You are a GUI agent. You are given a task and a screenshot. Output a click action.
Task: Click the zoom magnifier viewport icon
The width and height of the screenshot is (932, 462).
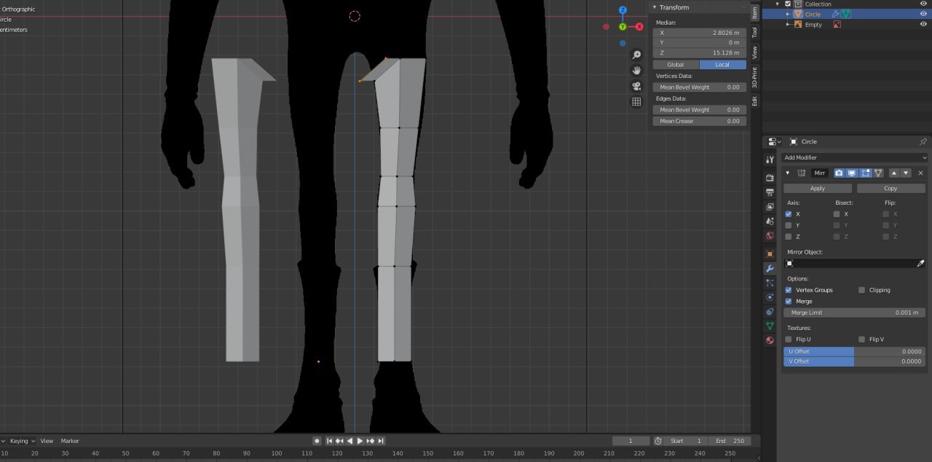pyautogui.click(x=636, y=55)
